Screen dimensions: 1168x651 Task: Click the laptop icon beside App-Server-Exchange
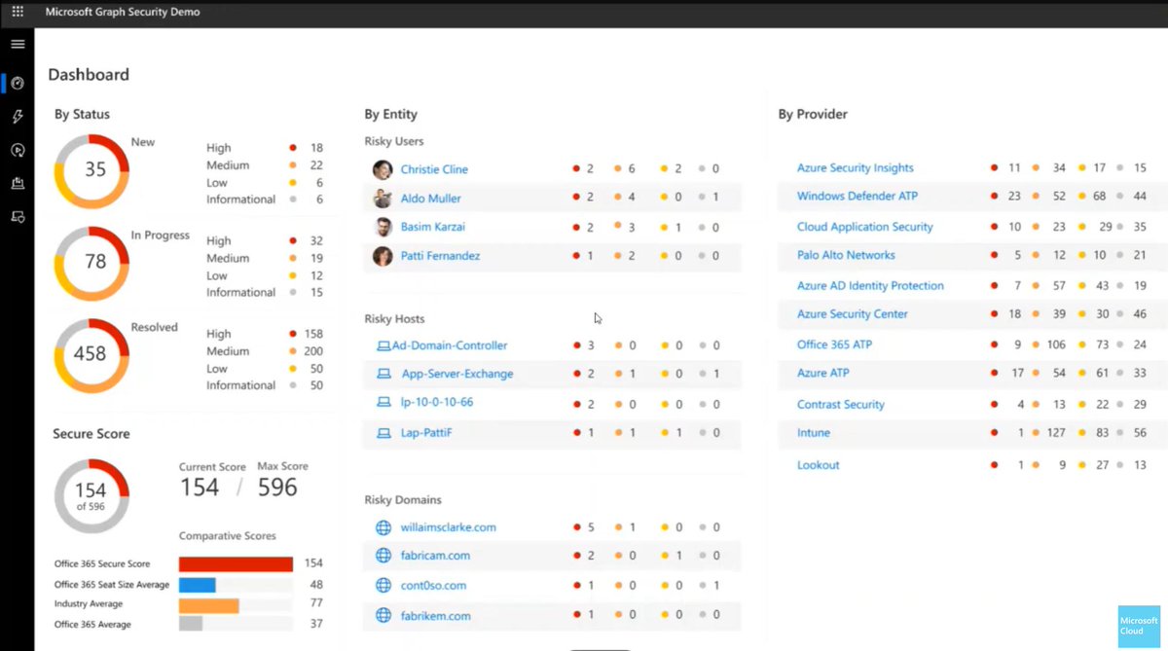[383, 374]
